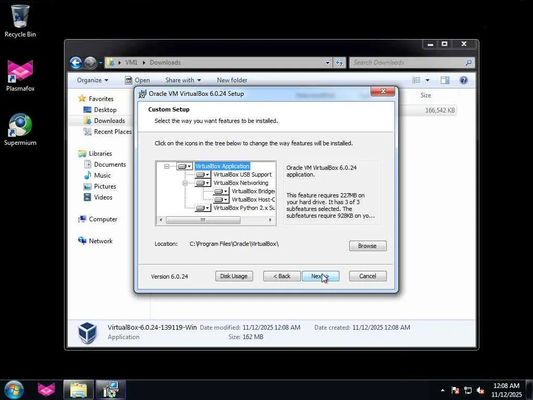Select VirtualBox Networking feature label

tap(240, 183)
